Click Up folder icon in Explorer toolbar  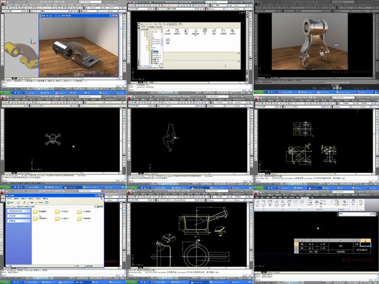click(x=24, y=203)
